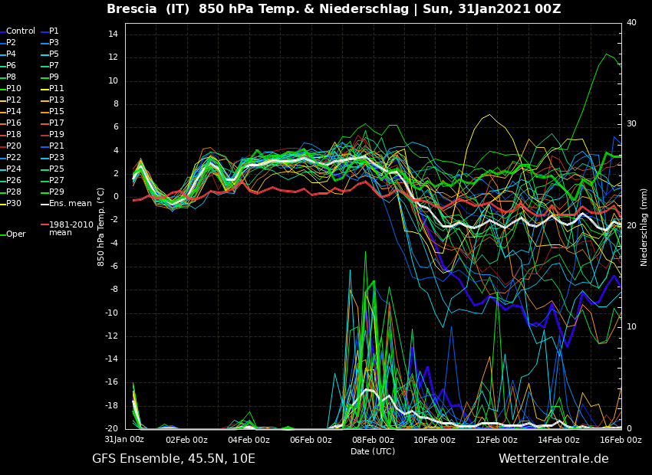Click the "Date (UTC)" axis title

pos(373,451)
